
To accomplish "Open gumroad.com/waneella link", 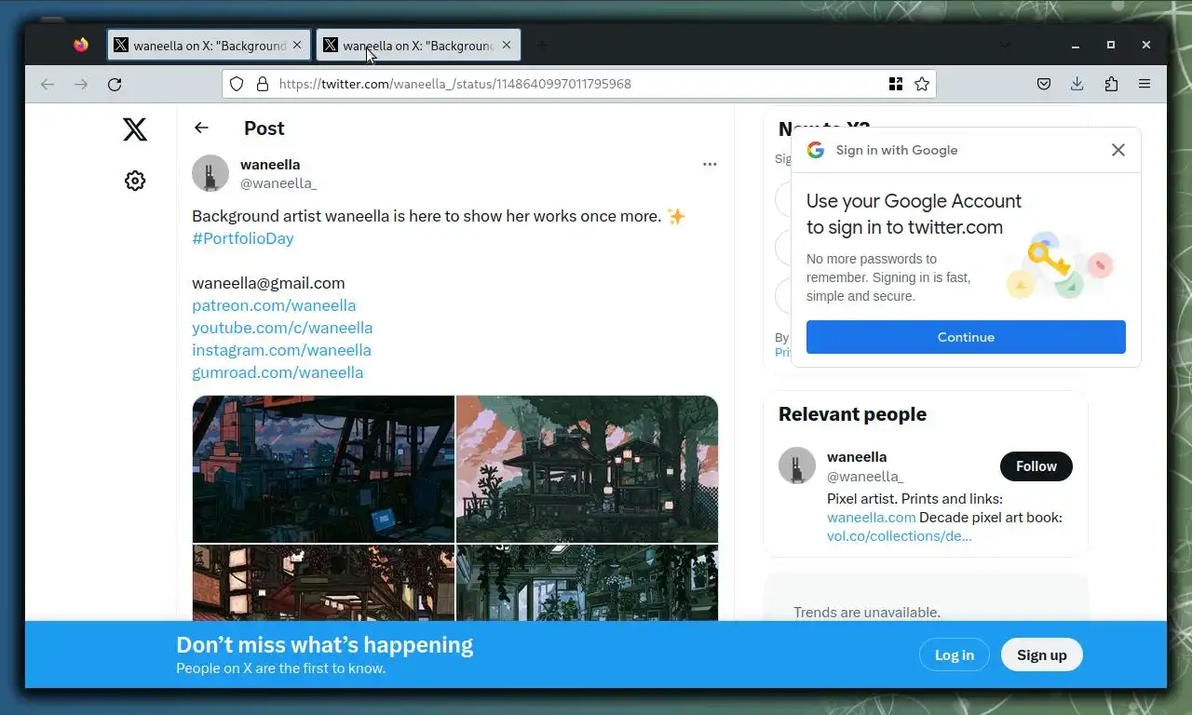I will click(x=278, y=372).
